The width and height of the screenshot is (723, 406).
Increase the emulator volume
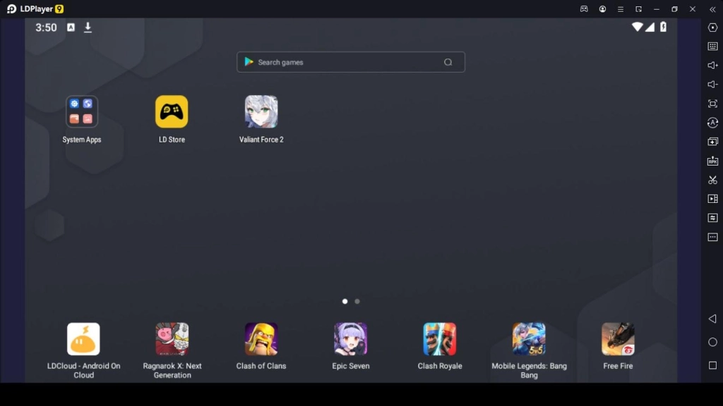pyautogui.click(x=712, y=66)
